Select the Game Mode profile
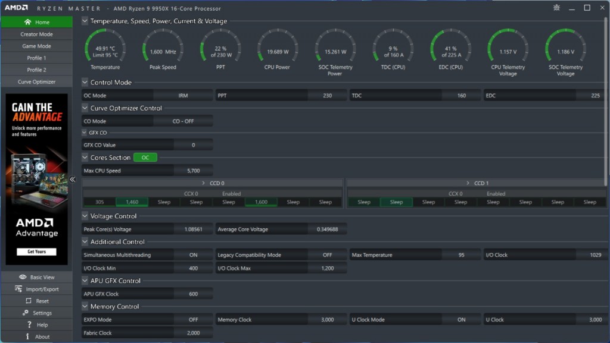The height and width of the screenshot is (343, 610). (x=36, y=46)
